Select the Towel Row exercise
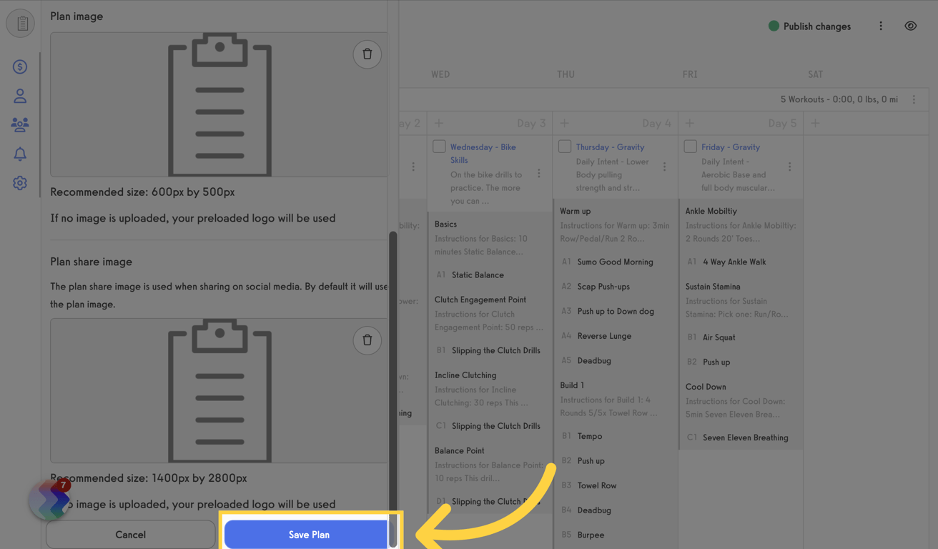938x549 pixels. [x=597, y=485]
